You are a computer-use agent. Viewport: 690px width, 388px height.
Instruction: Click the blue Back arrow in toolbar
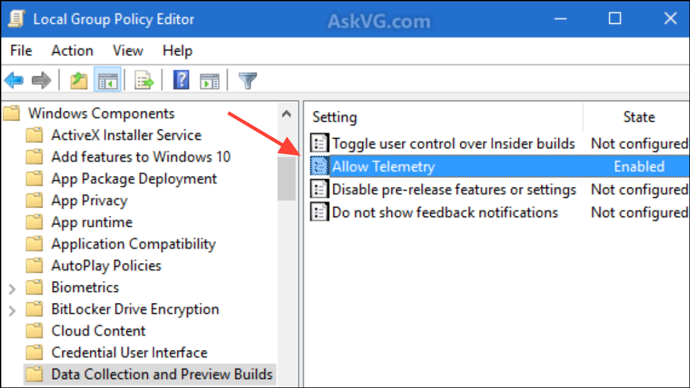coord(14,81)
